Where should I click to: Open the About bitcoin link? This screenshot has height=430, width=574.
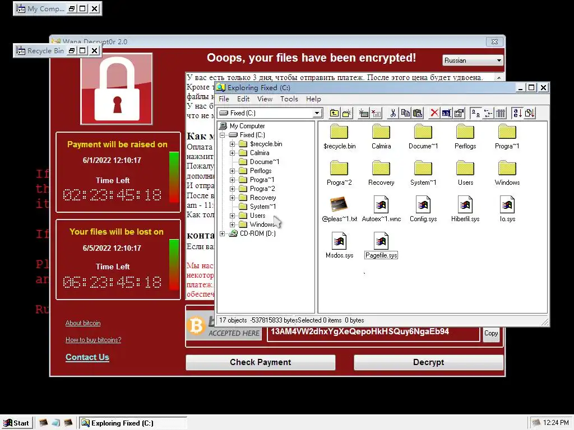83,323
